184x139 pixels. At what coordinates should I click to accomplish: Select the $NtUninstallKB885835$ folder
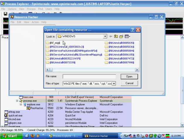tap(120, 43)
